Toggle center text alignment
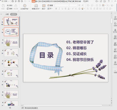Image resolution: width=117 pixels, height=110 pixels. [x=91, y=9]
